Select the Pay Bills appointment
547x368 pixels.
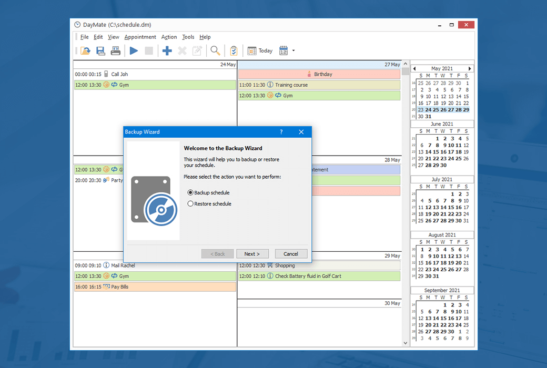click(155, 287)
